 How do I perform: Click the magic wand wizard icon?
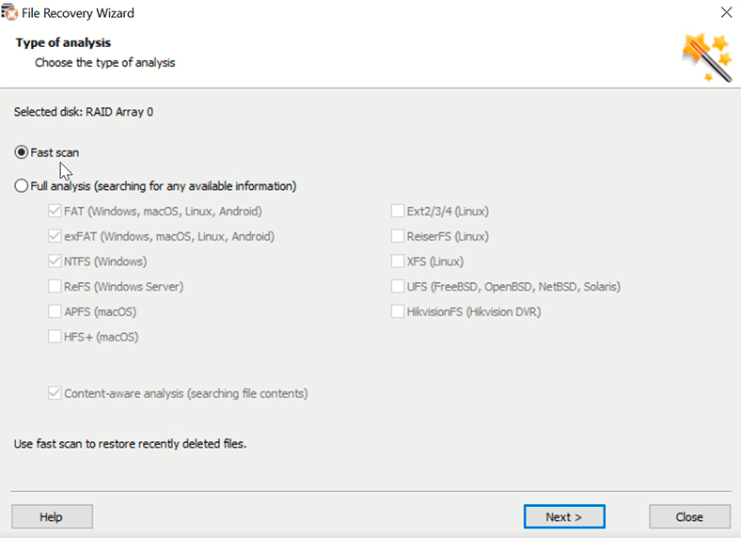click(706, 57)
